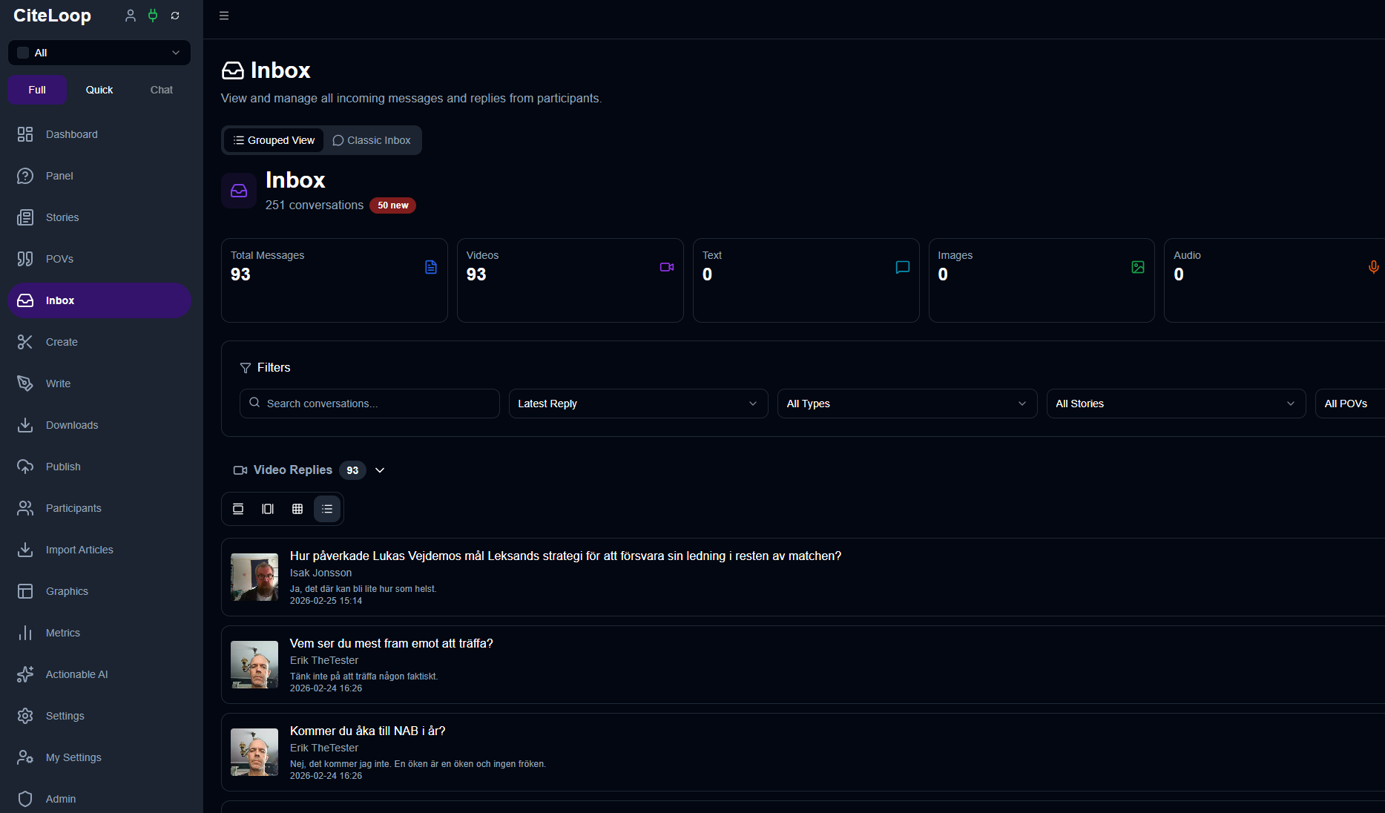Switch to list layout view
This screenshot has height=813, width=1385.
327,509
